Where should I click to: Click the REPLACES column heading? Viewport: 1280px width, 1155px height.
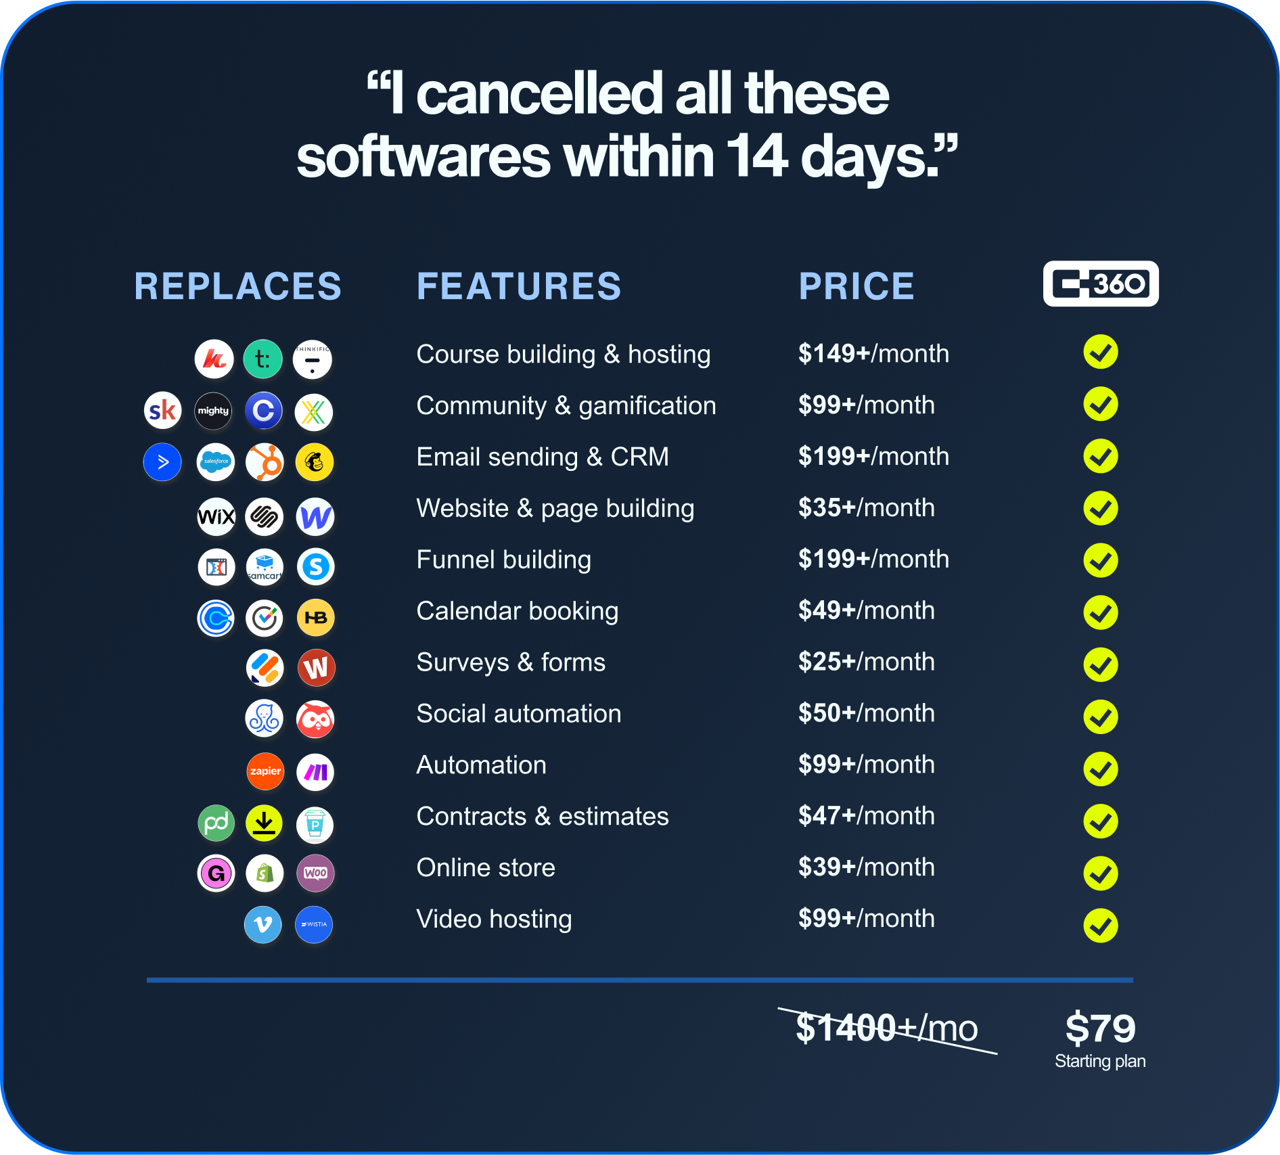238,286
